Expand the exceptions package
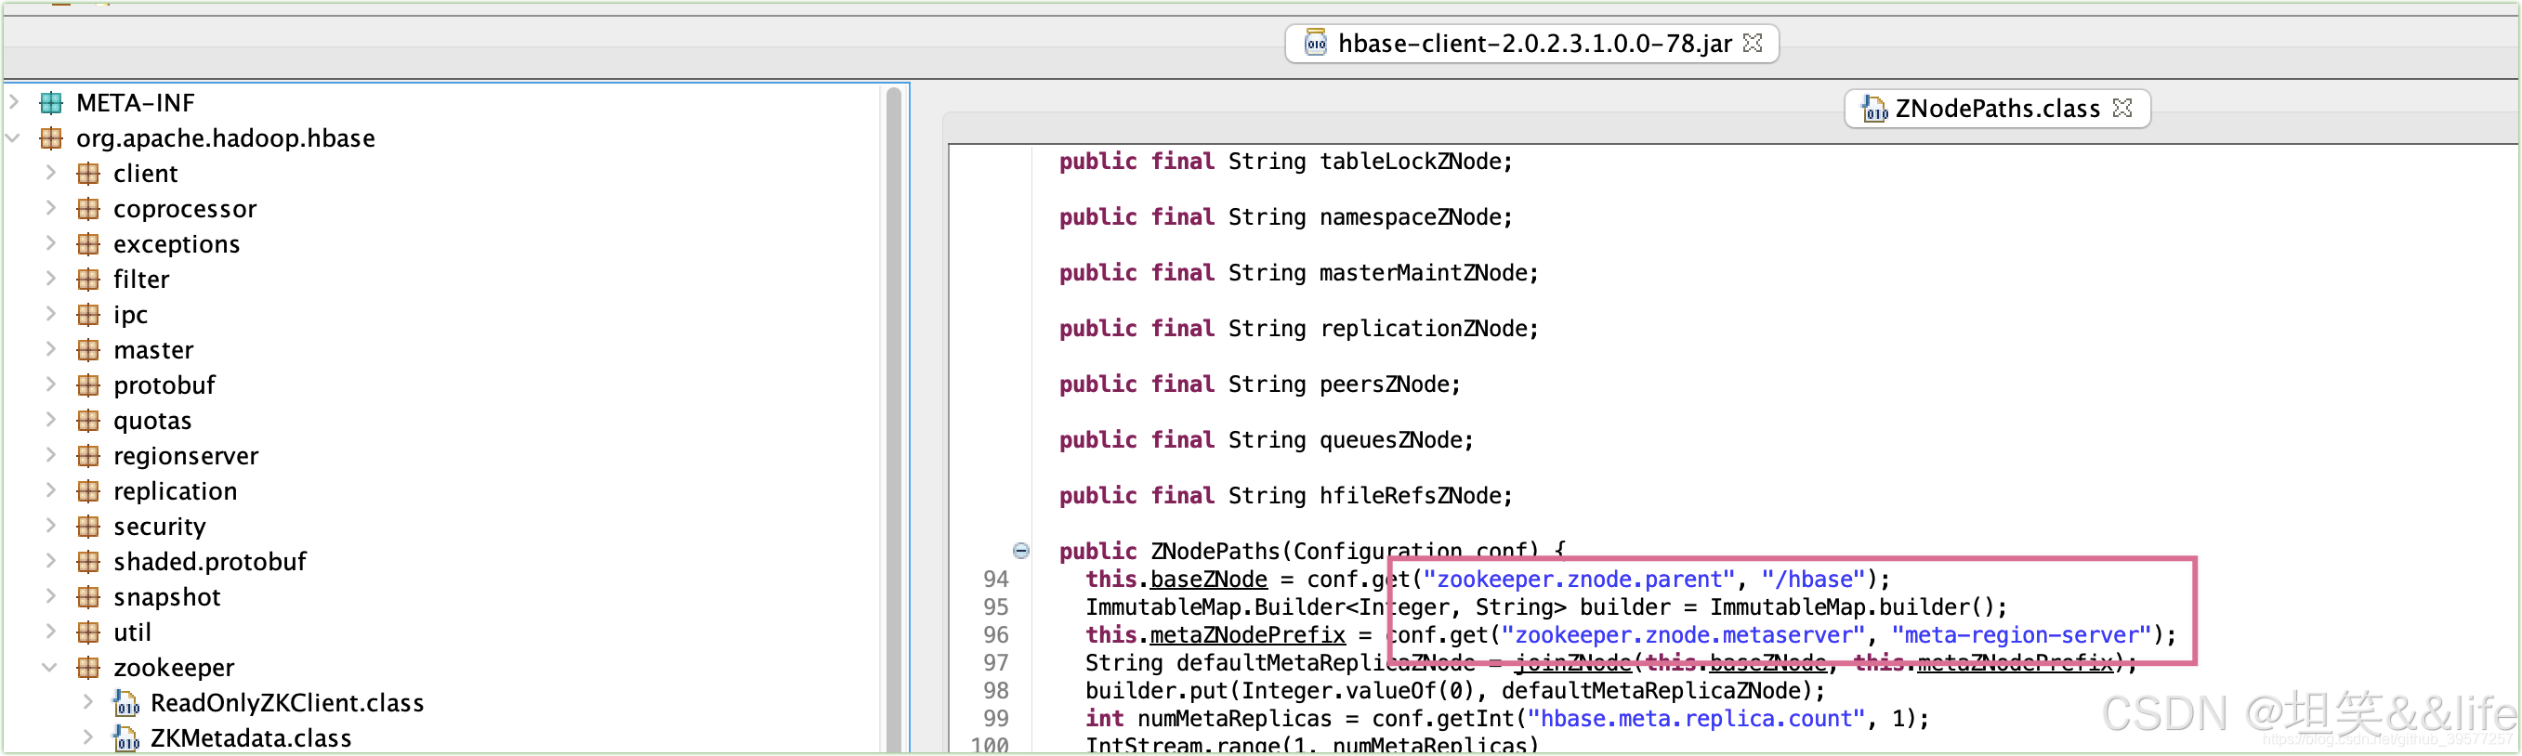The width and height of the screenshot is (2522, 756). (x=51, y=242)
